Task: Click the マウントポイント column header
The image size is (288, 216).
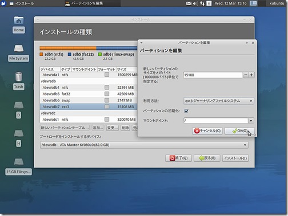Action: click(x=84, y=69)
